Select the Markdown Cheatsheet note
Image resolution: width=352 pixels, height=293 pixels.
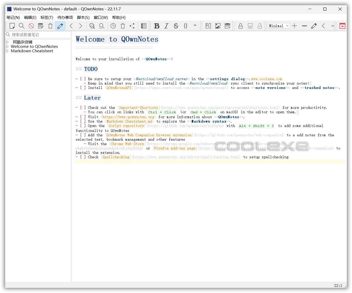[x=32, y=51]
